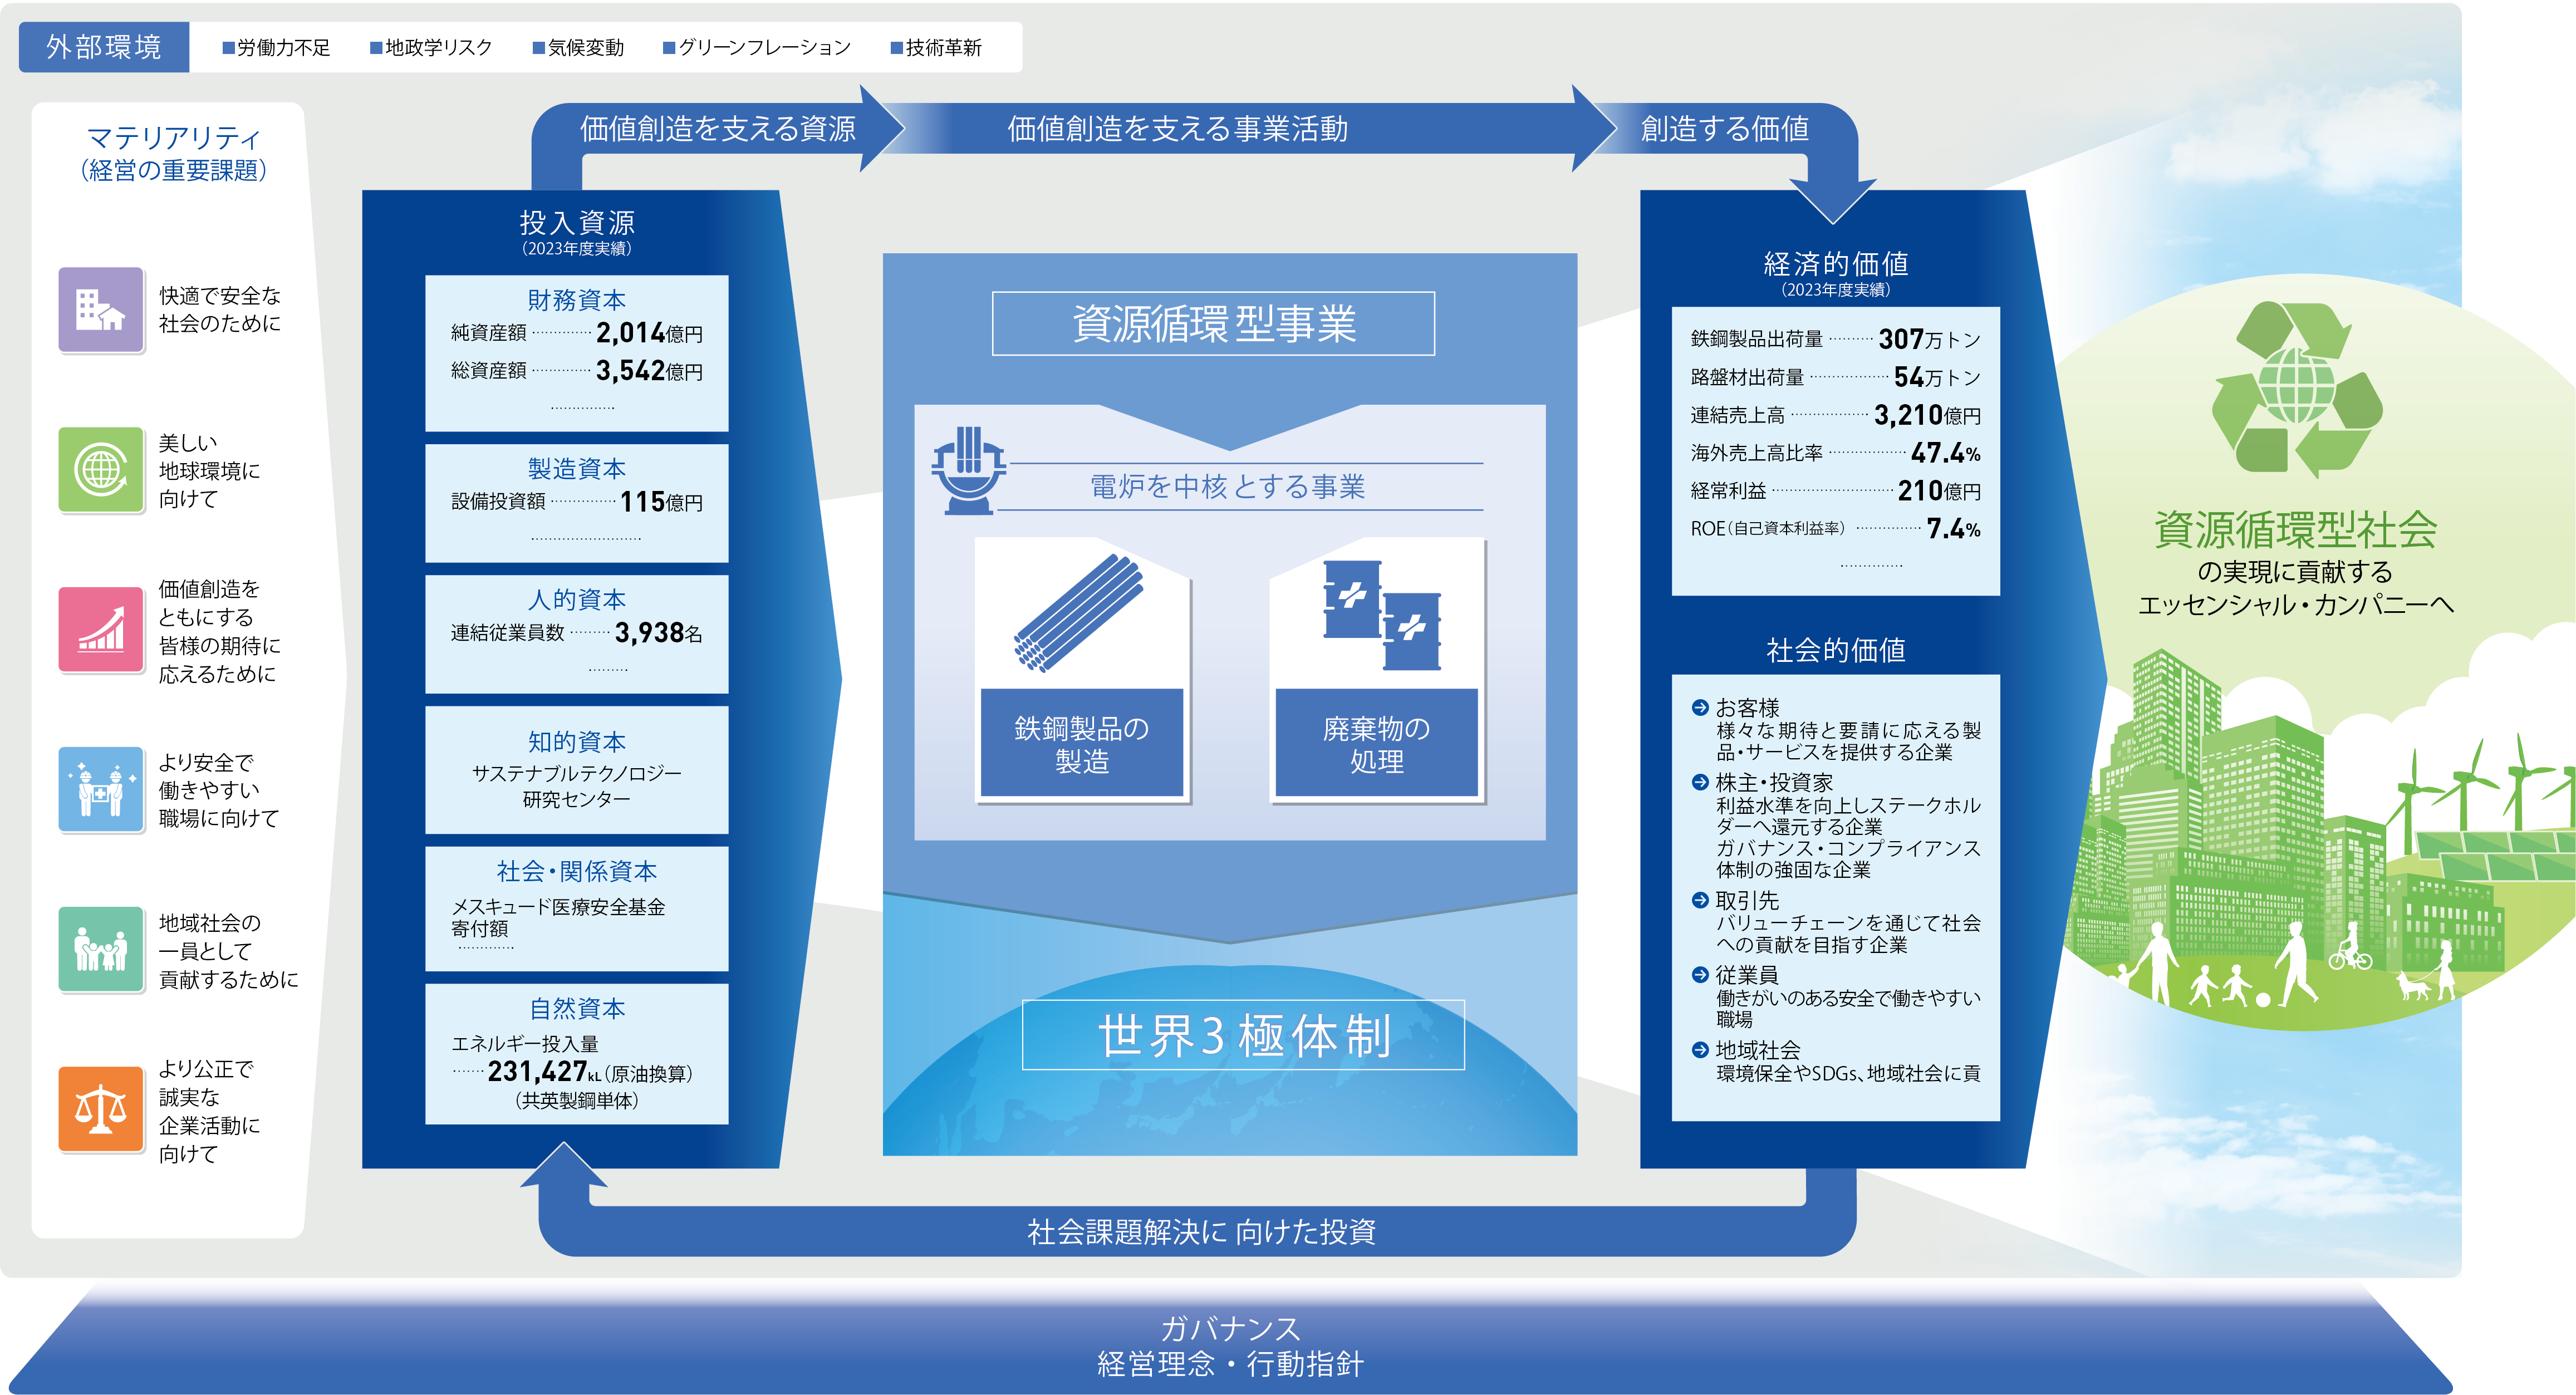Click the green recycling globe symbol

click(x=2297, y=390)
